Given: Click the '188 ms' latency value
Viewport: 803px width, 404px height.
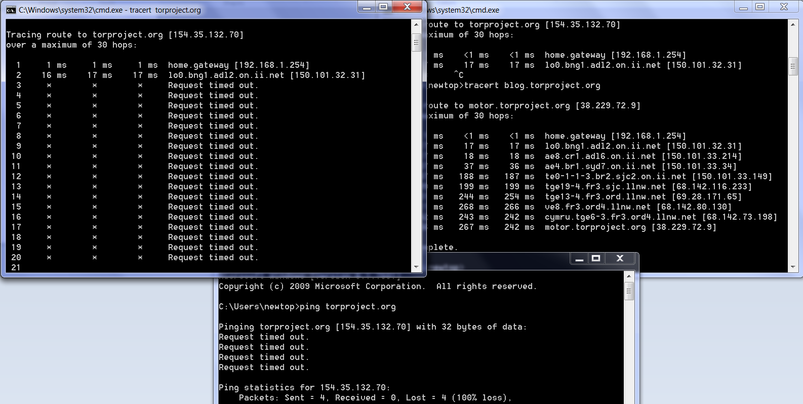Looking at the screenshot, I should point(474,176).
